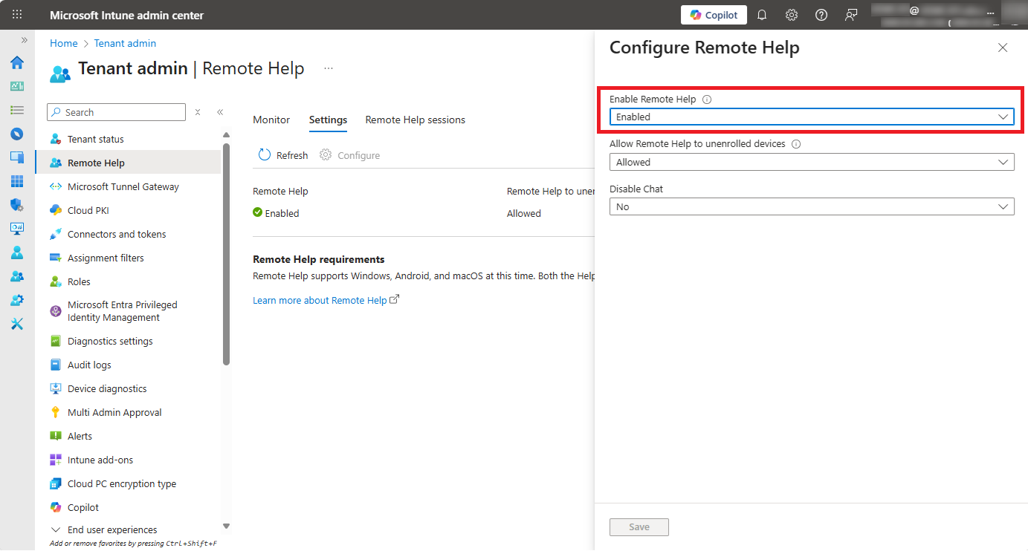Viewport: 1028px width, 551px height.
Task: Open Endpoint security shield icon
Action: (x=16, y=205)
